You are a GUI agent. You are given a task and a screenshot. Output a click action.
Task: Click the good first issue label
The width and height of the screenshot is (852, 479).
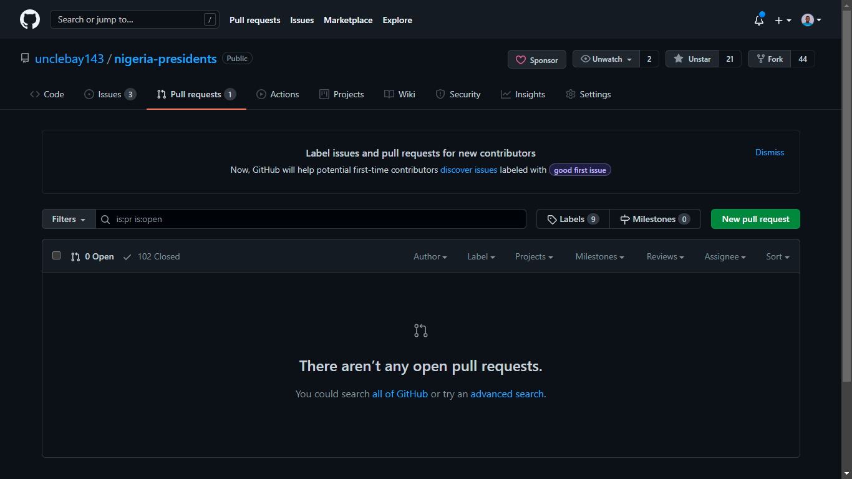580,170
